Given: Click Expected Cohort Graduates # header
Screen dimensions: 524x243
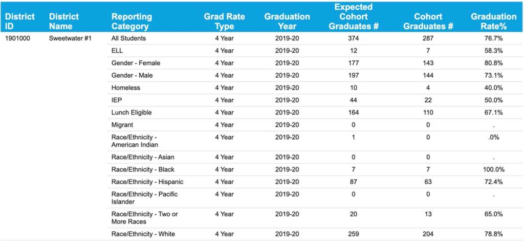Looking at the screenshot, I should (353, 17).
